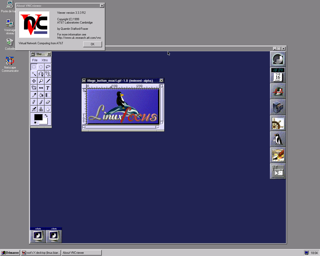Click the black foreground color swatch
Image resolution: width=320 pixels, height=256 pixels.
tap(38, 117)
